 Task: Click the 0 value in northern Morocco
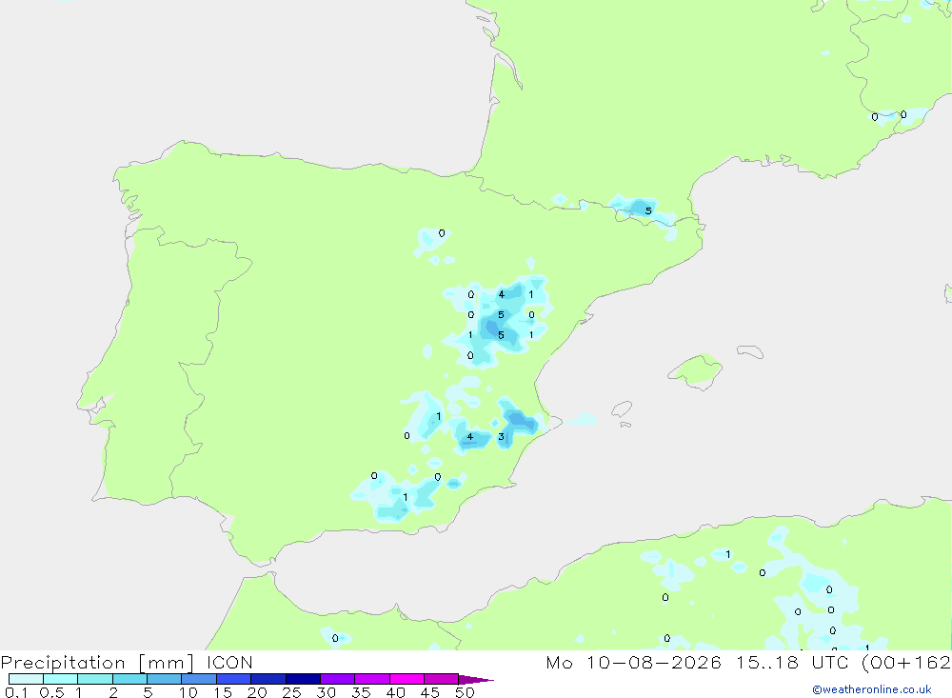coord(335,638)
